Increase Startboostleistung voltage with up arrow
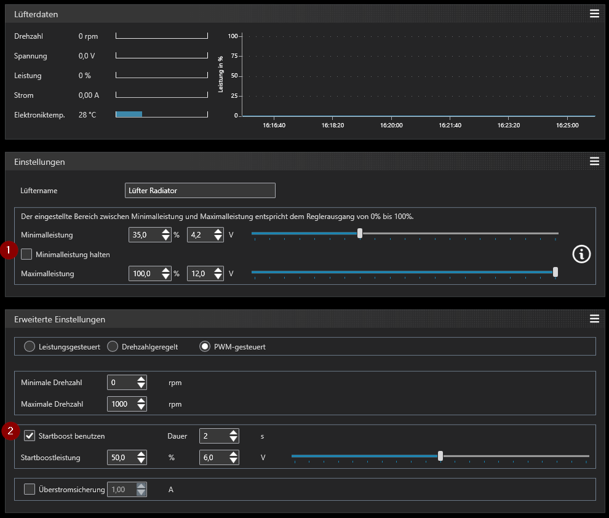The image size is (609, 518). point(233,454)
